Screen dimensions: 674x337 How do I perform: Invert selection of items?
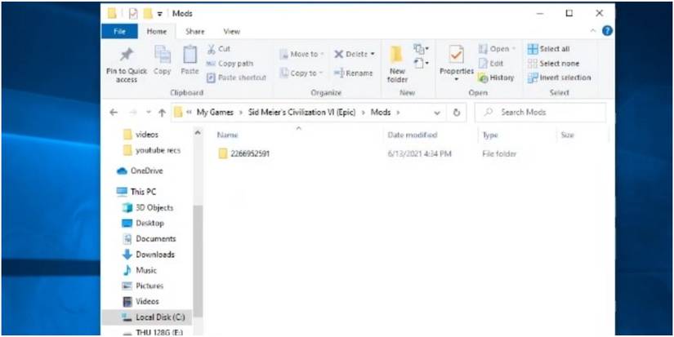(560, 78)
